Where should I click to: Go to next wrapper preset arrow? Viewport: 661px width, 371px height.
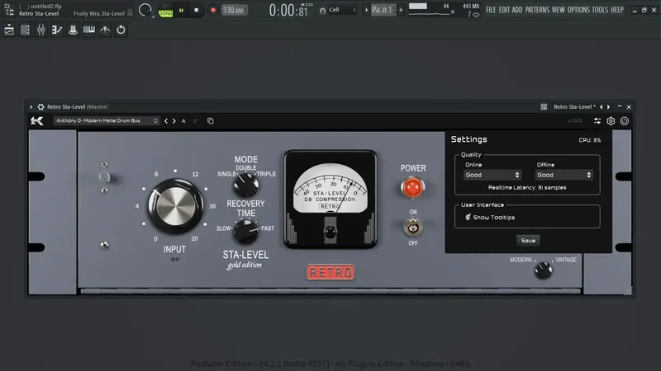click(608, 107)
